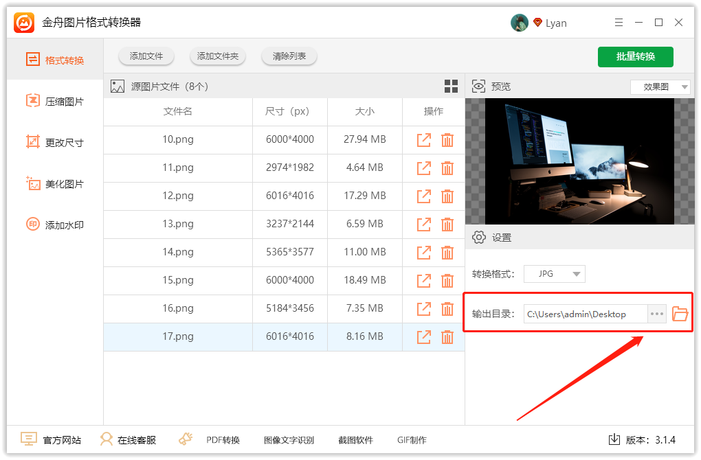
Task: Open the export icon for 15.png
Action: (x=424, y=281)
